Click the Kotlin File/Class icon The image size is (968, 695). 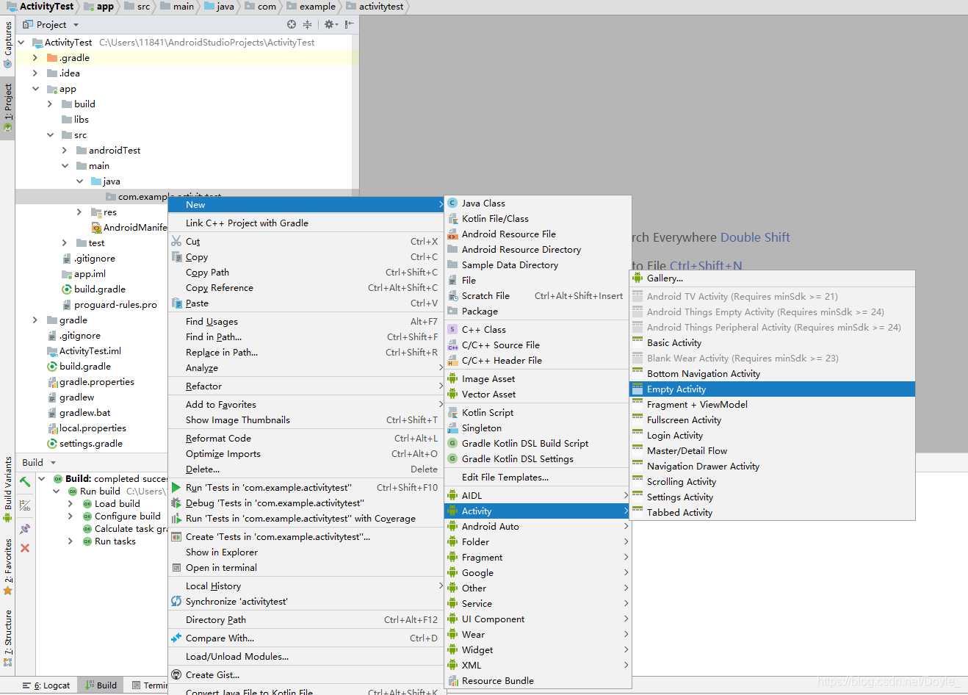pyautogui.click(x=452, y=218)
